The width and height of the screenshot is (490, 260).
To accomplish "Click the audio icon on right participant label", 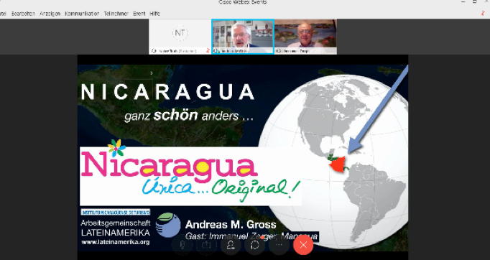I will [x=279, y=51].
